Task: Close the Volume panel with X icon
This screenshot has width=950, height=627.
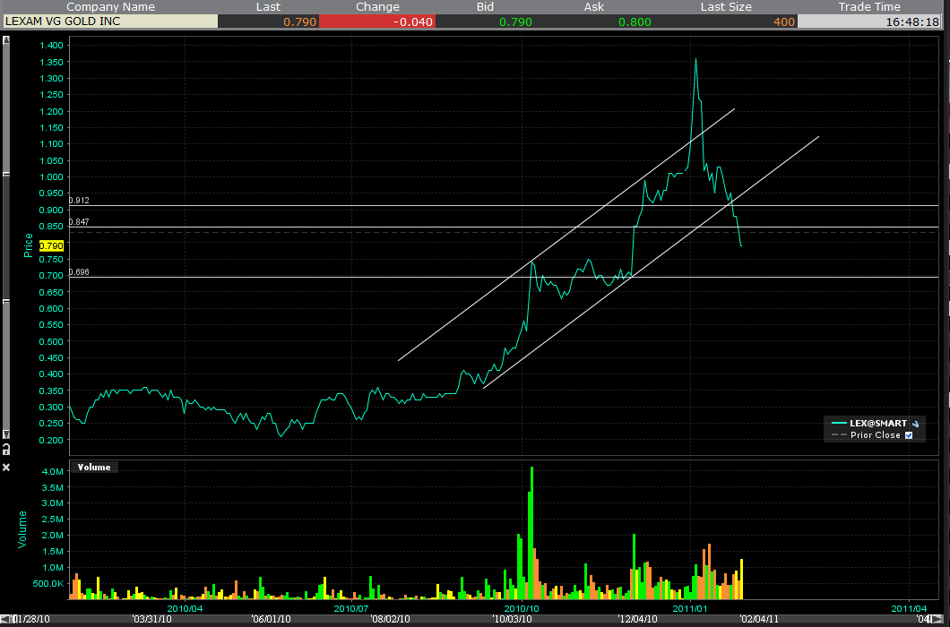Action: coord(6,468)
